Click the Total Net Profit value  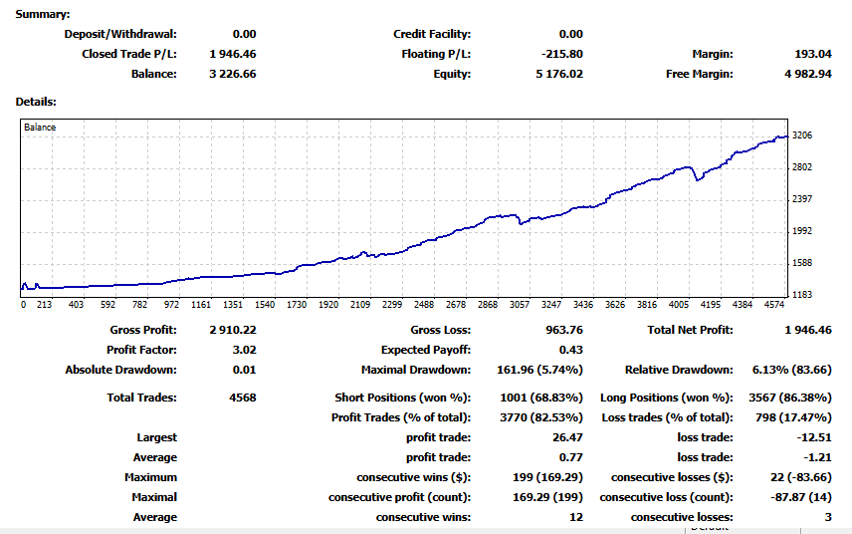click(807, 330)
